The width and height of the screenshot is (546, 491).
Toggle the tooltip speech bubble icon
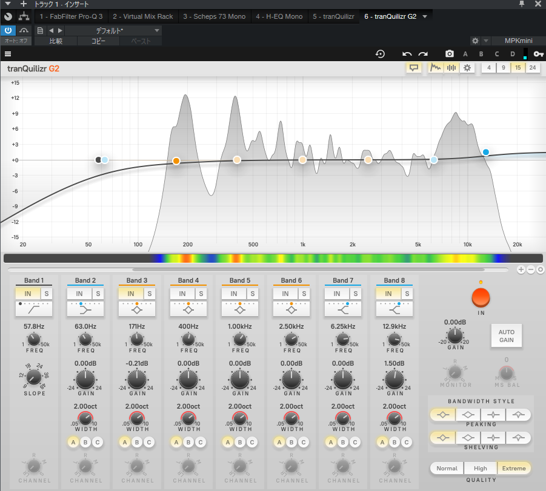[x=414, y=68]
